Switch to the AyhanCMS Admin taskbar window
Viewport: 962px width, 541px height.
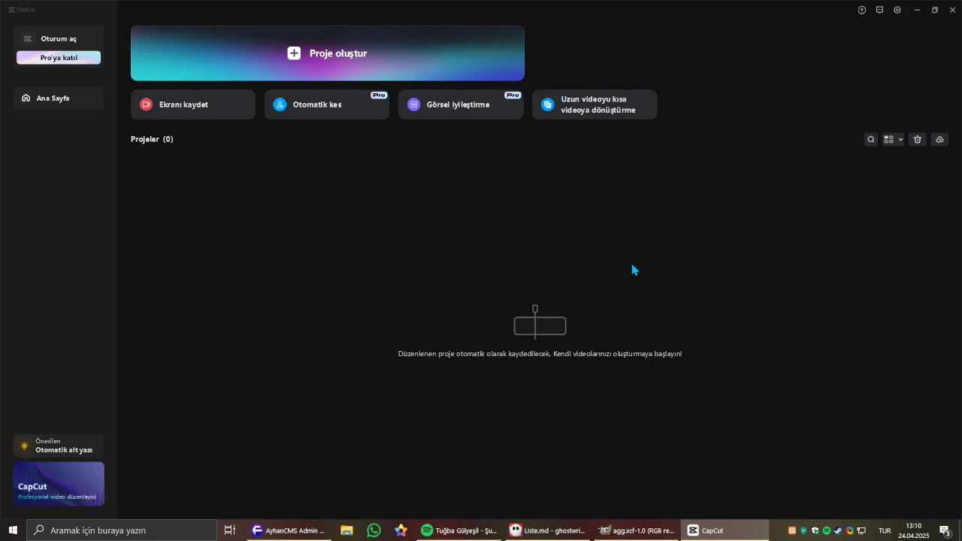[x=289, y=530]
